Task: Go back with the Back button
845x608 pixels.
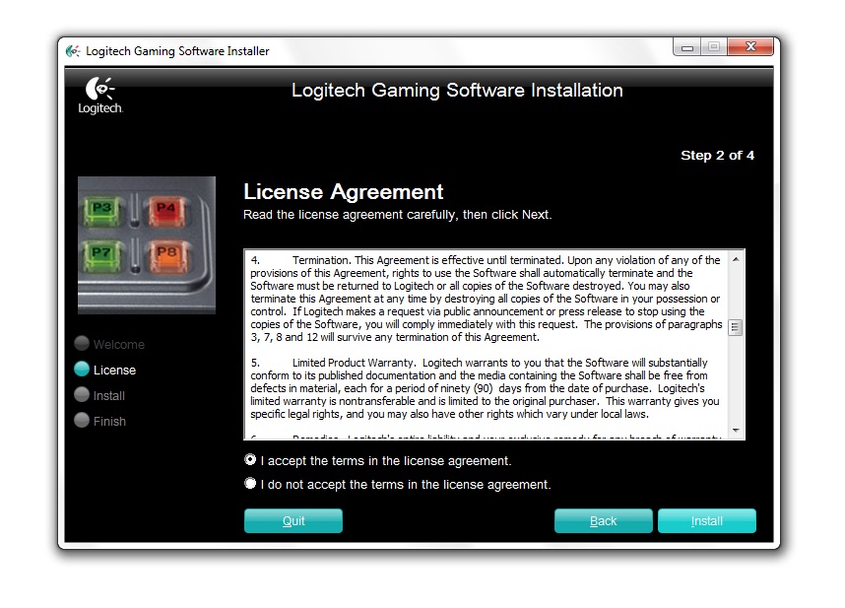Action: coord(603,520)
